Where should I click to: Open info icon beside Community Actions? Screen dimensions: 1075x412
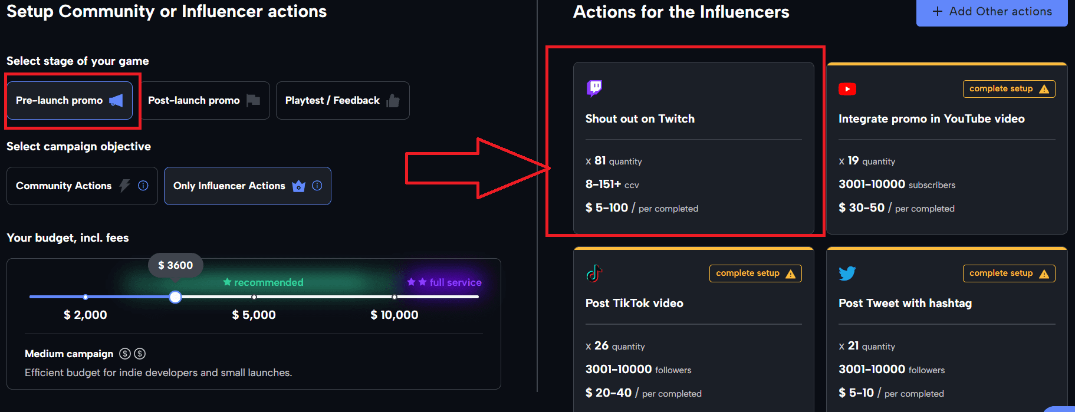143,186
